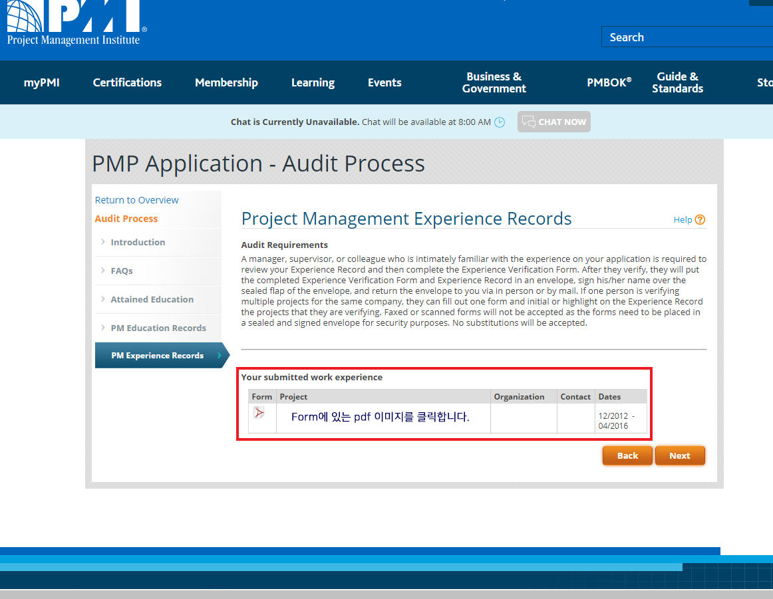Open myPMI menu
The height and width of the screenshot is (599, 773).
(41, 82)
